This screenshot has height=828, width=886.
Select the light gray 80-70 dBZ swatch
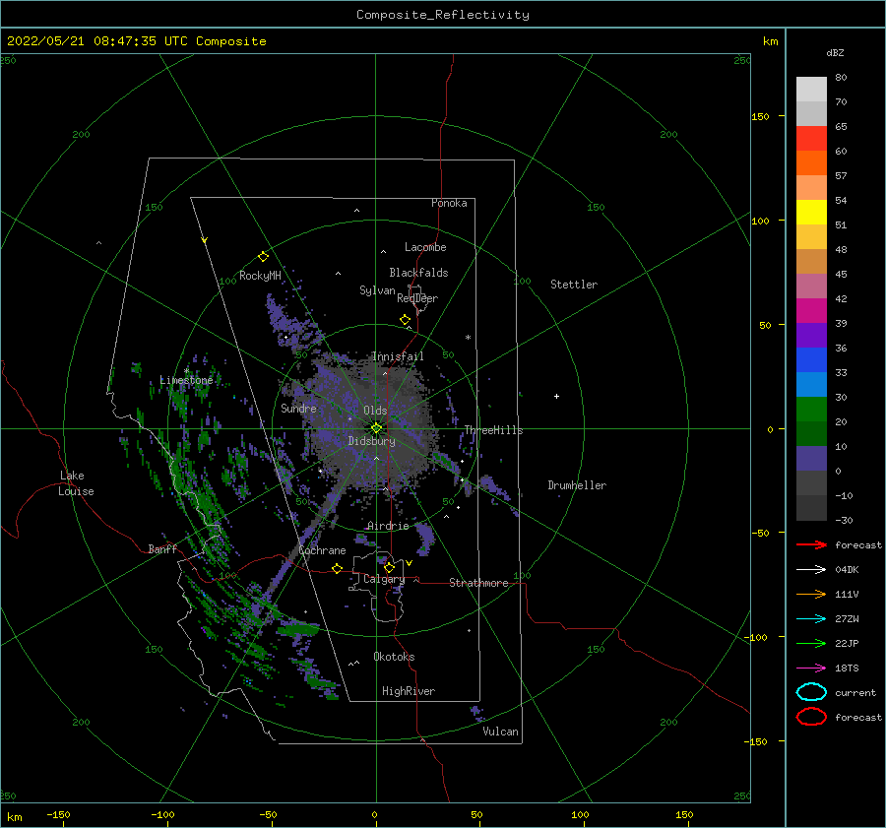click(x=811, y=90)
